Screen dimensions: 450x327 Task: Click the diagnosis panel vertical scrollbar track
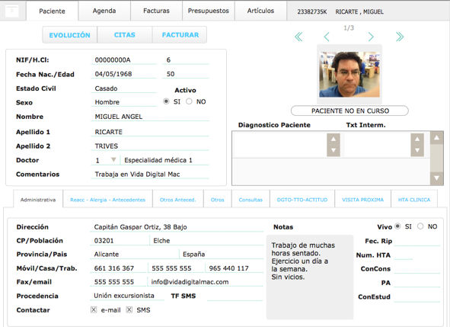coord(436,158)
